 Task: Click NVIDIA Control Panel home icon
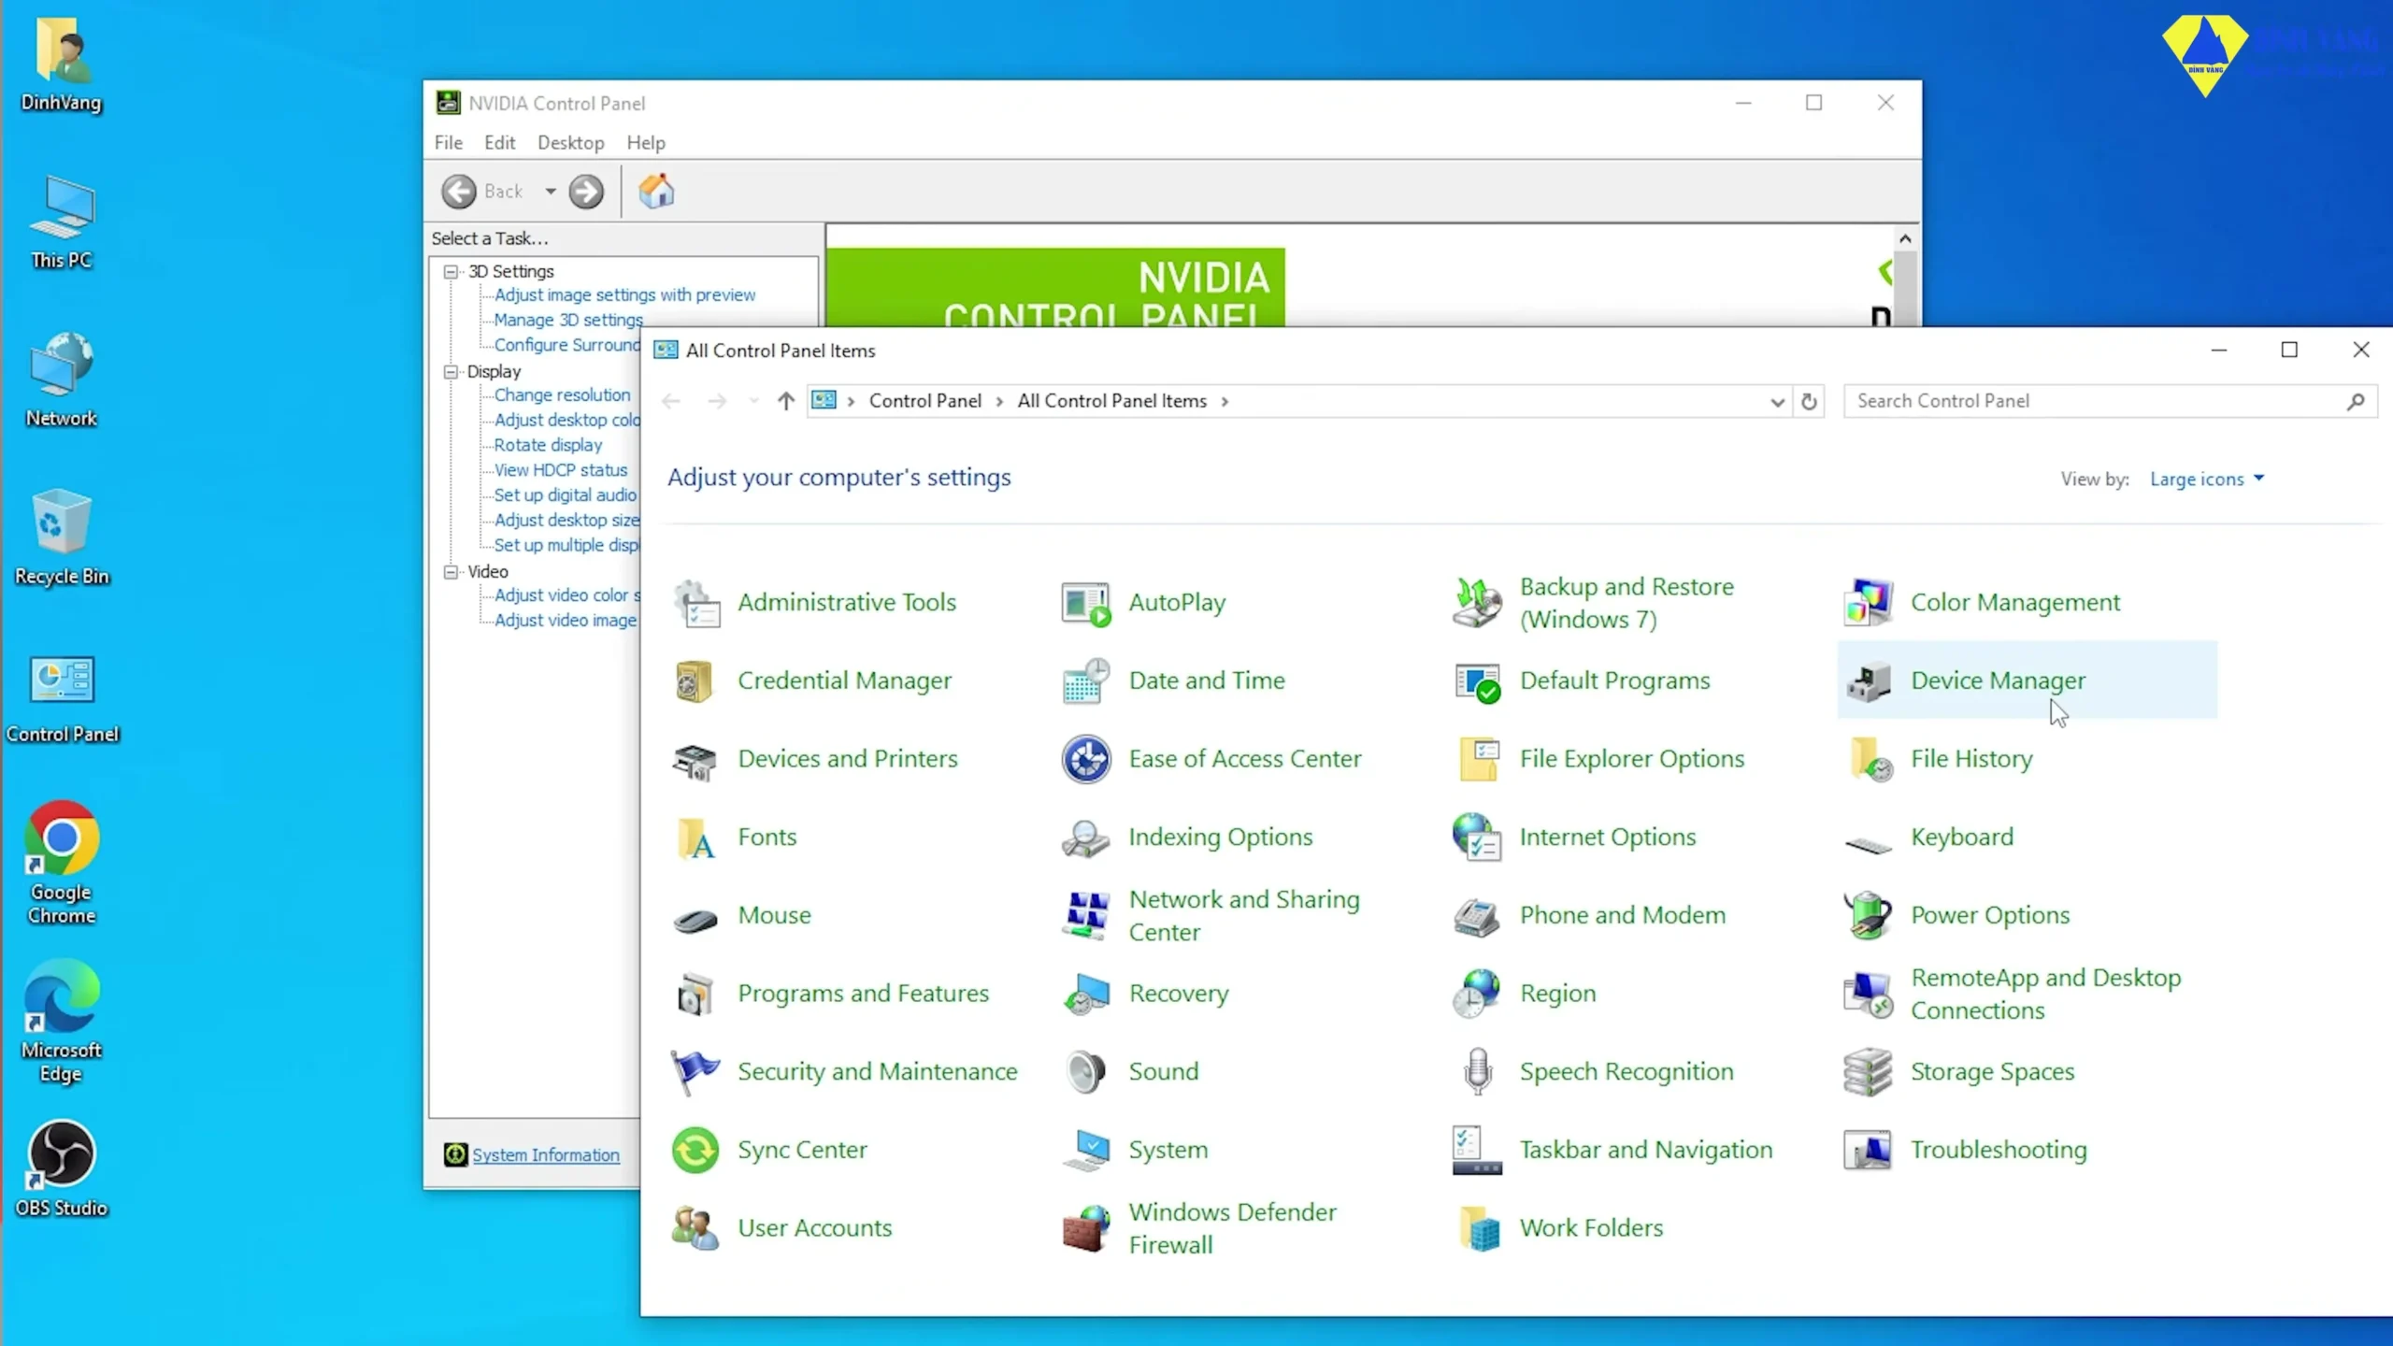click(656, 192)
